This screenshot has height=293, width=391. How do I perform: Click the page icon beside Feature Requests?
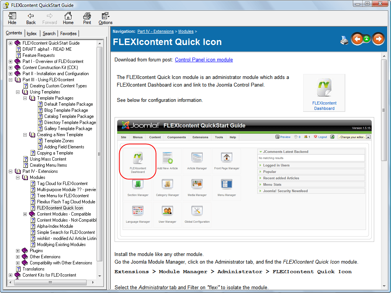tap(18, 55)
